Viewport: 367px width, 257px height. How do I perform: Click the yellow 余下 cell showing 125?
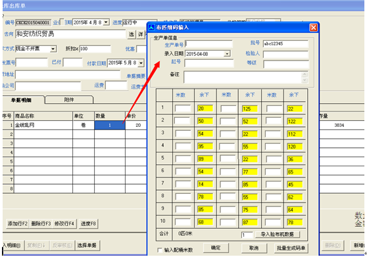tap(250, 108)
